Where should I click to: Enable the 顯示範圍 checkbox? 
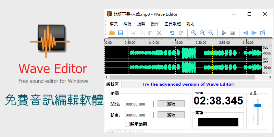127,124
